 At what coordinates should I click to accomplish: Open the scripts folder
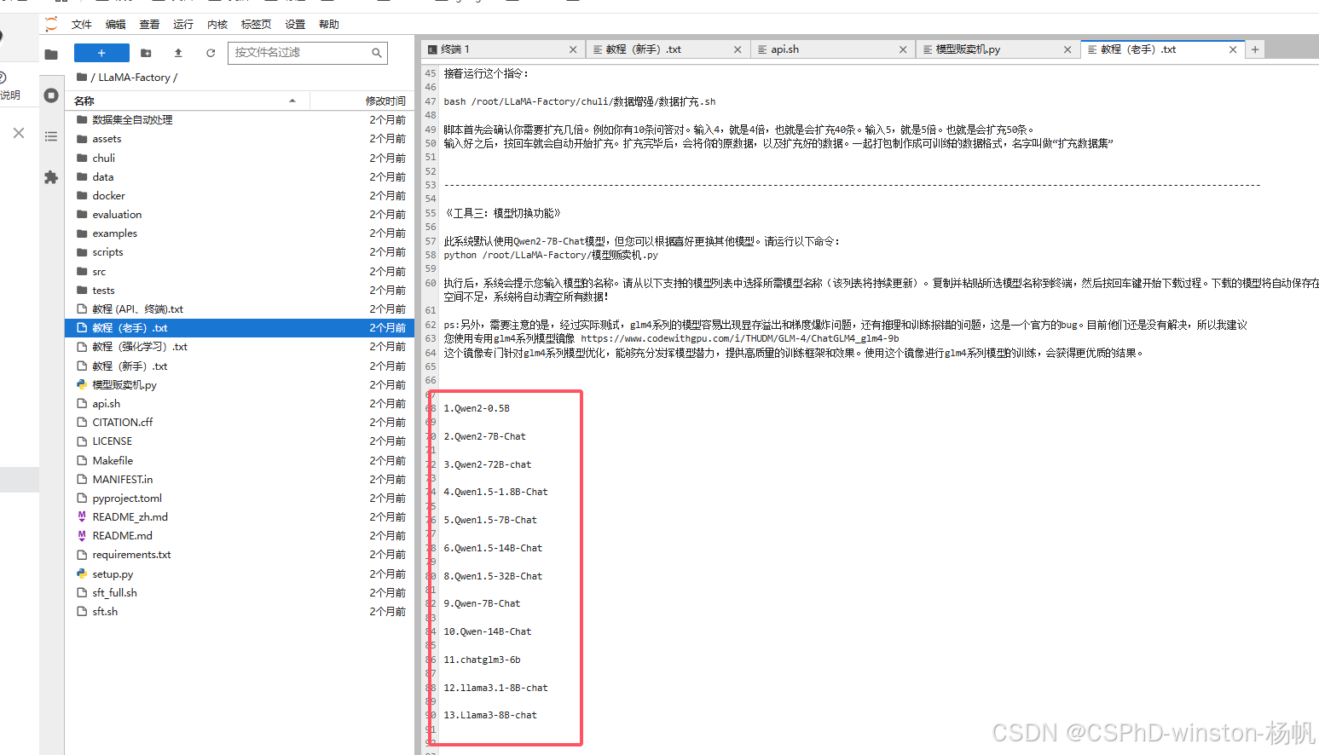(240, 252)
